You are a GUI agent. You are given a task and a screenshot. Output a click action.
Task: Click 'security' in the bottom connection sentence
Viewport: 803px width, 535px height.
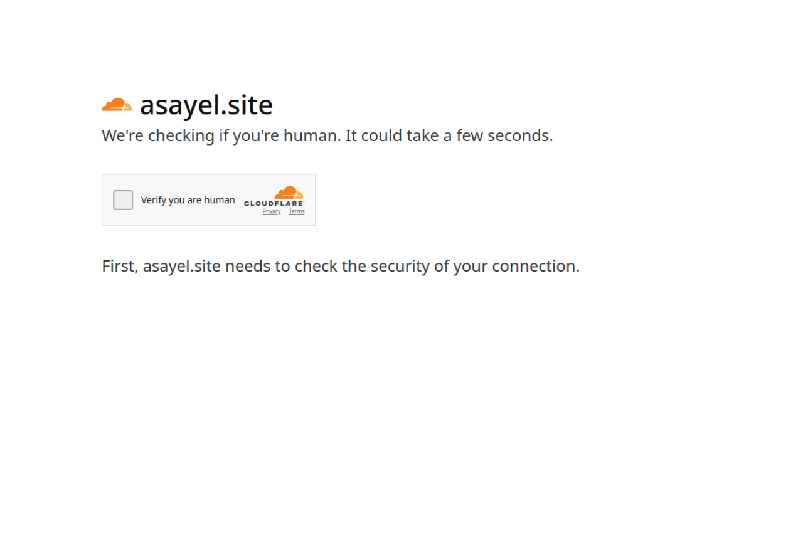[x=400, y=267]
